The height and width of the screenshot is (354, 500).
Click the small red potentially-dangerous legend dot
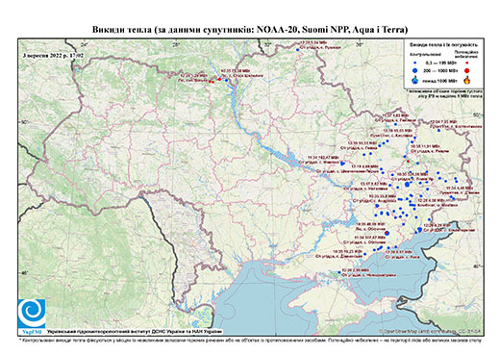click(x=466, y=63)
